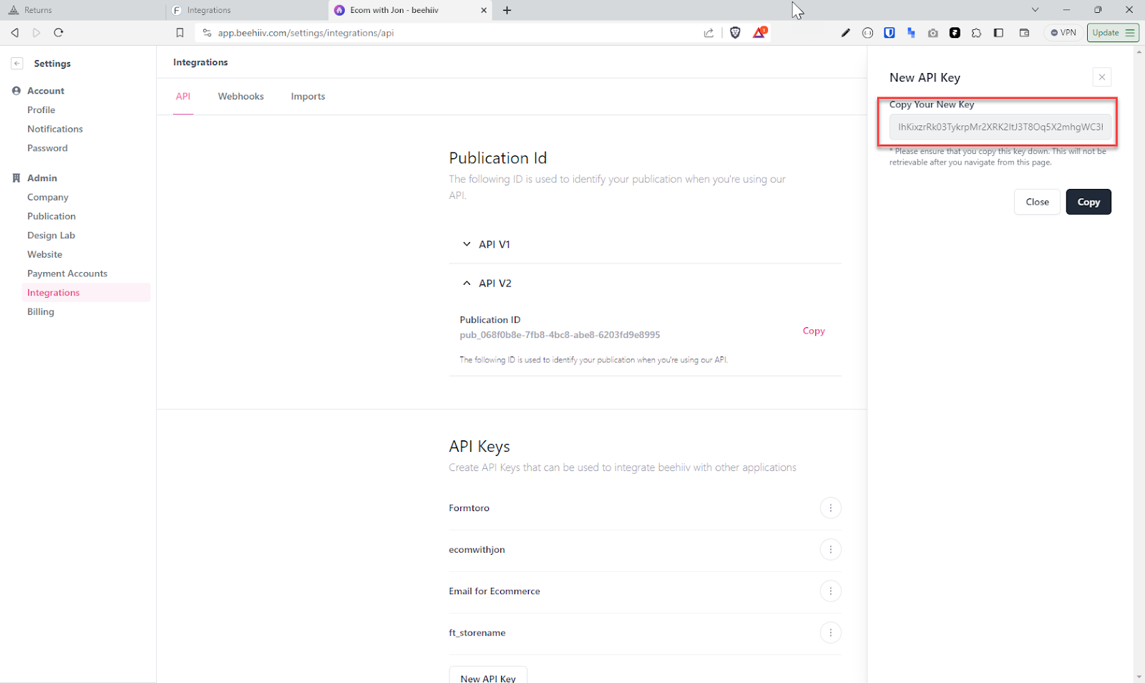Click the site info icon in address bar
The width and height of the screenshot is (1145, 683).
(x=207, y=33)
